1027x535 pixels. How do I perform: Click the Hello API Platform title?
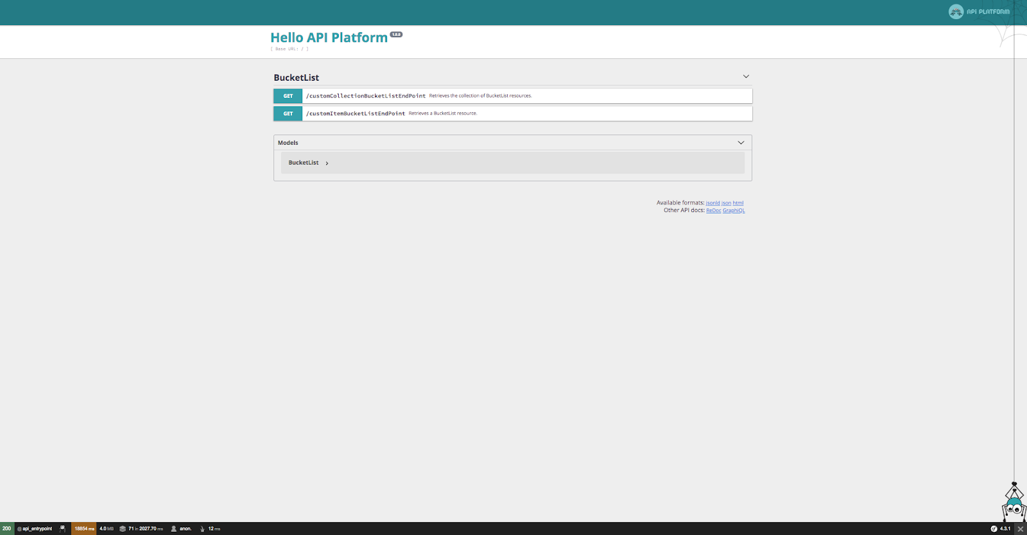[x=329, y=38]
